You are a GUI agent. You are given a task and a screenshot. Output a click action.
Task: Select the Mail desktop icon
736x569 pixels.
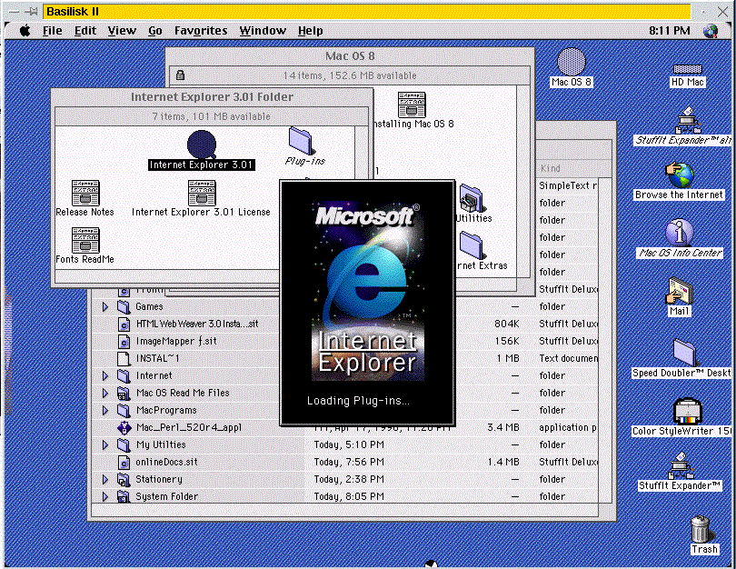pyautogui.click(x=679, y=291)
